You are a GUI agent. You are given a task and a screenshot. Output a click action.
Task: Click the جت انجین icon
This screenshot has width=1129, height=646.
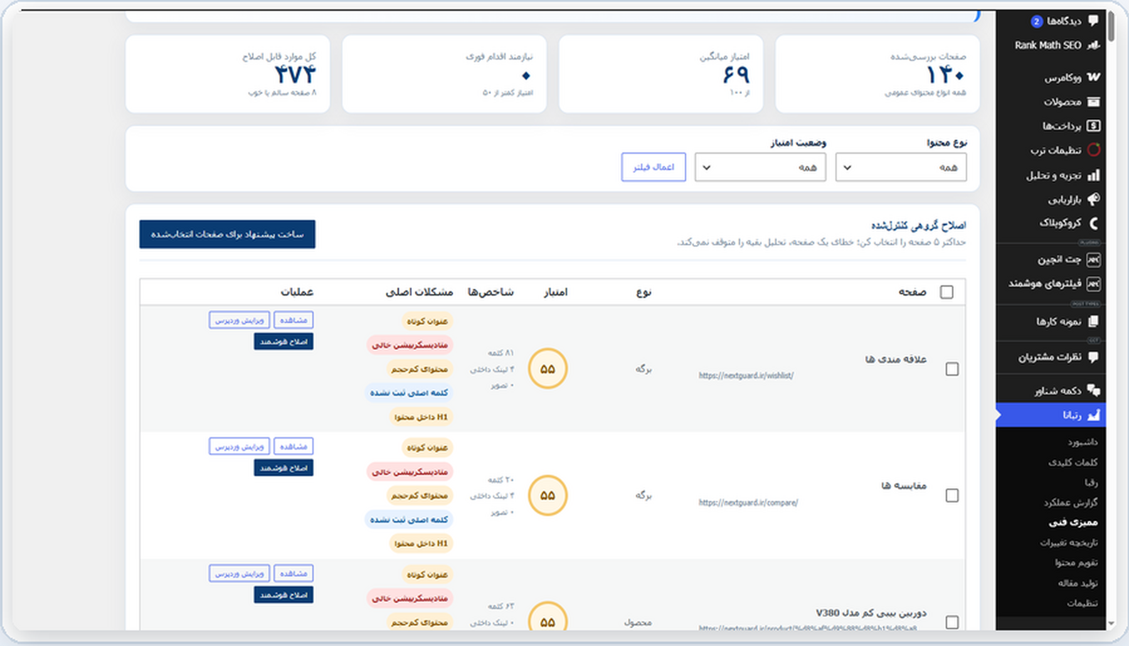pyautogui.click(x=1093, y=260)
